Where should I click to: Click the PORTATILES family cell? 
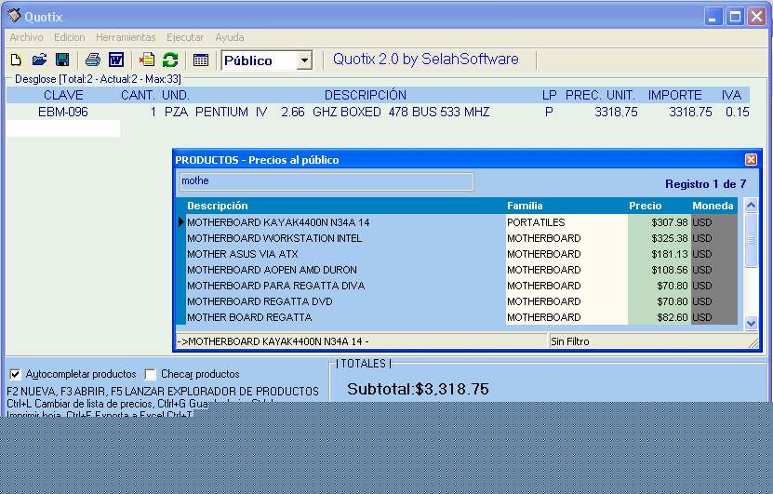(x=566, y=222)
